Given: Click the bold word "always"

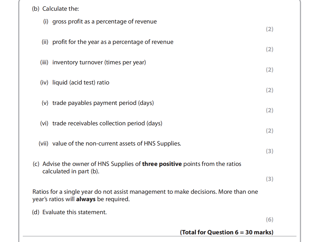Looking at the screenshot, I should (86, 199).
